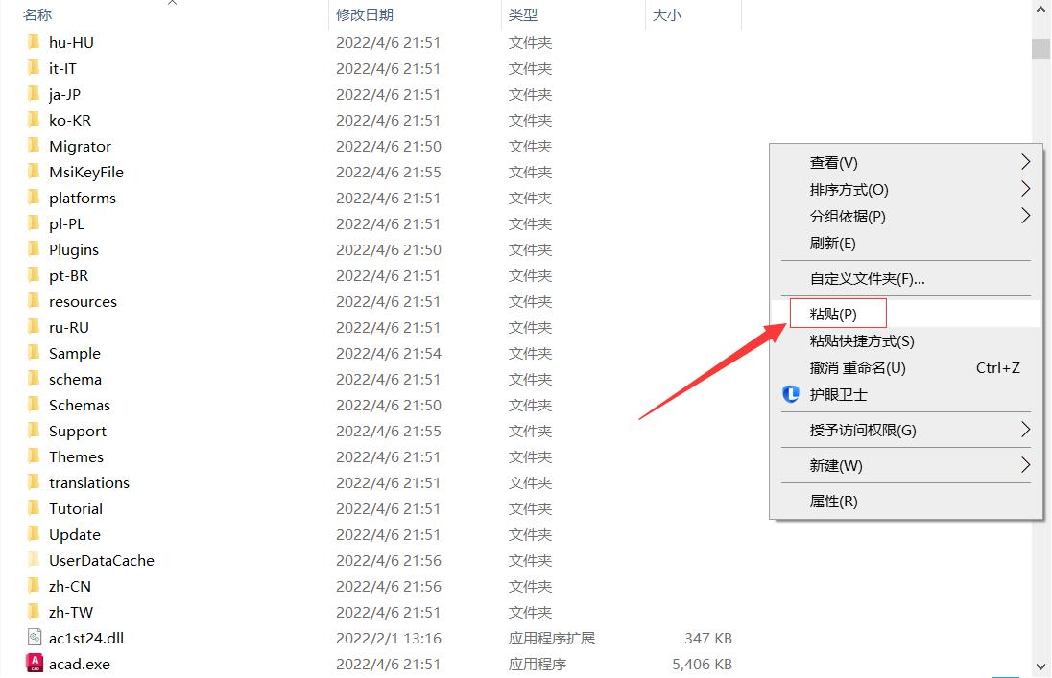The height and width of the screenshot is (678, 1052).
Task: Open the resources folder icon
Action: pos(35,301)
